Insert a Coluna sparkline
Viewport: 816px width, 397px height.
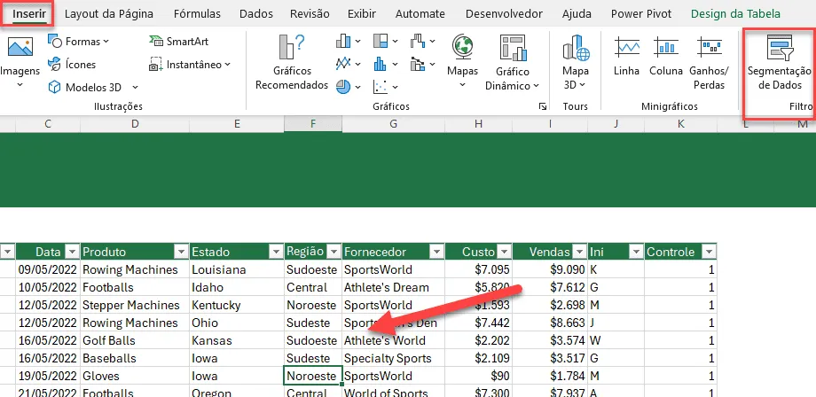[x=665, y=56]
